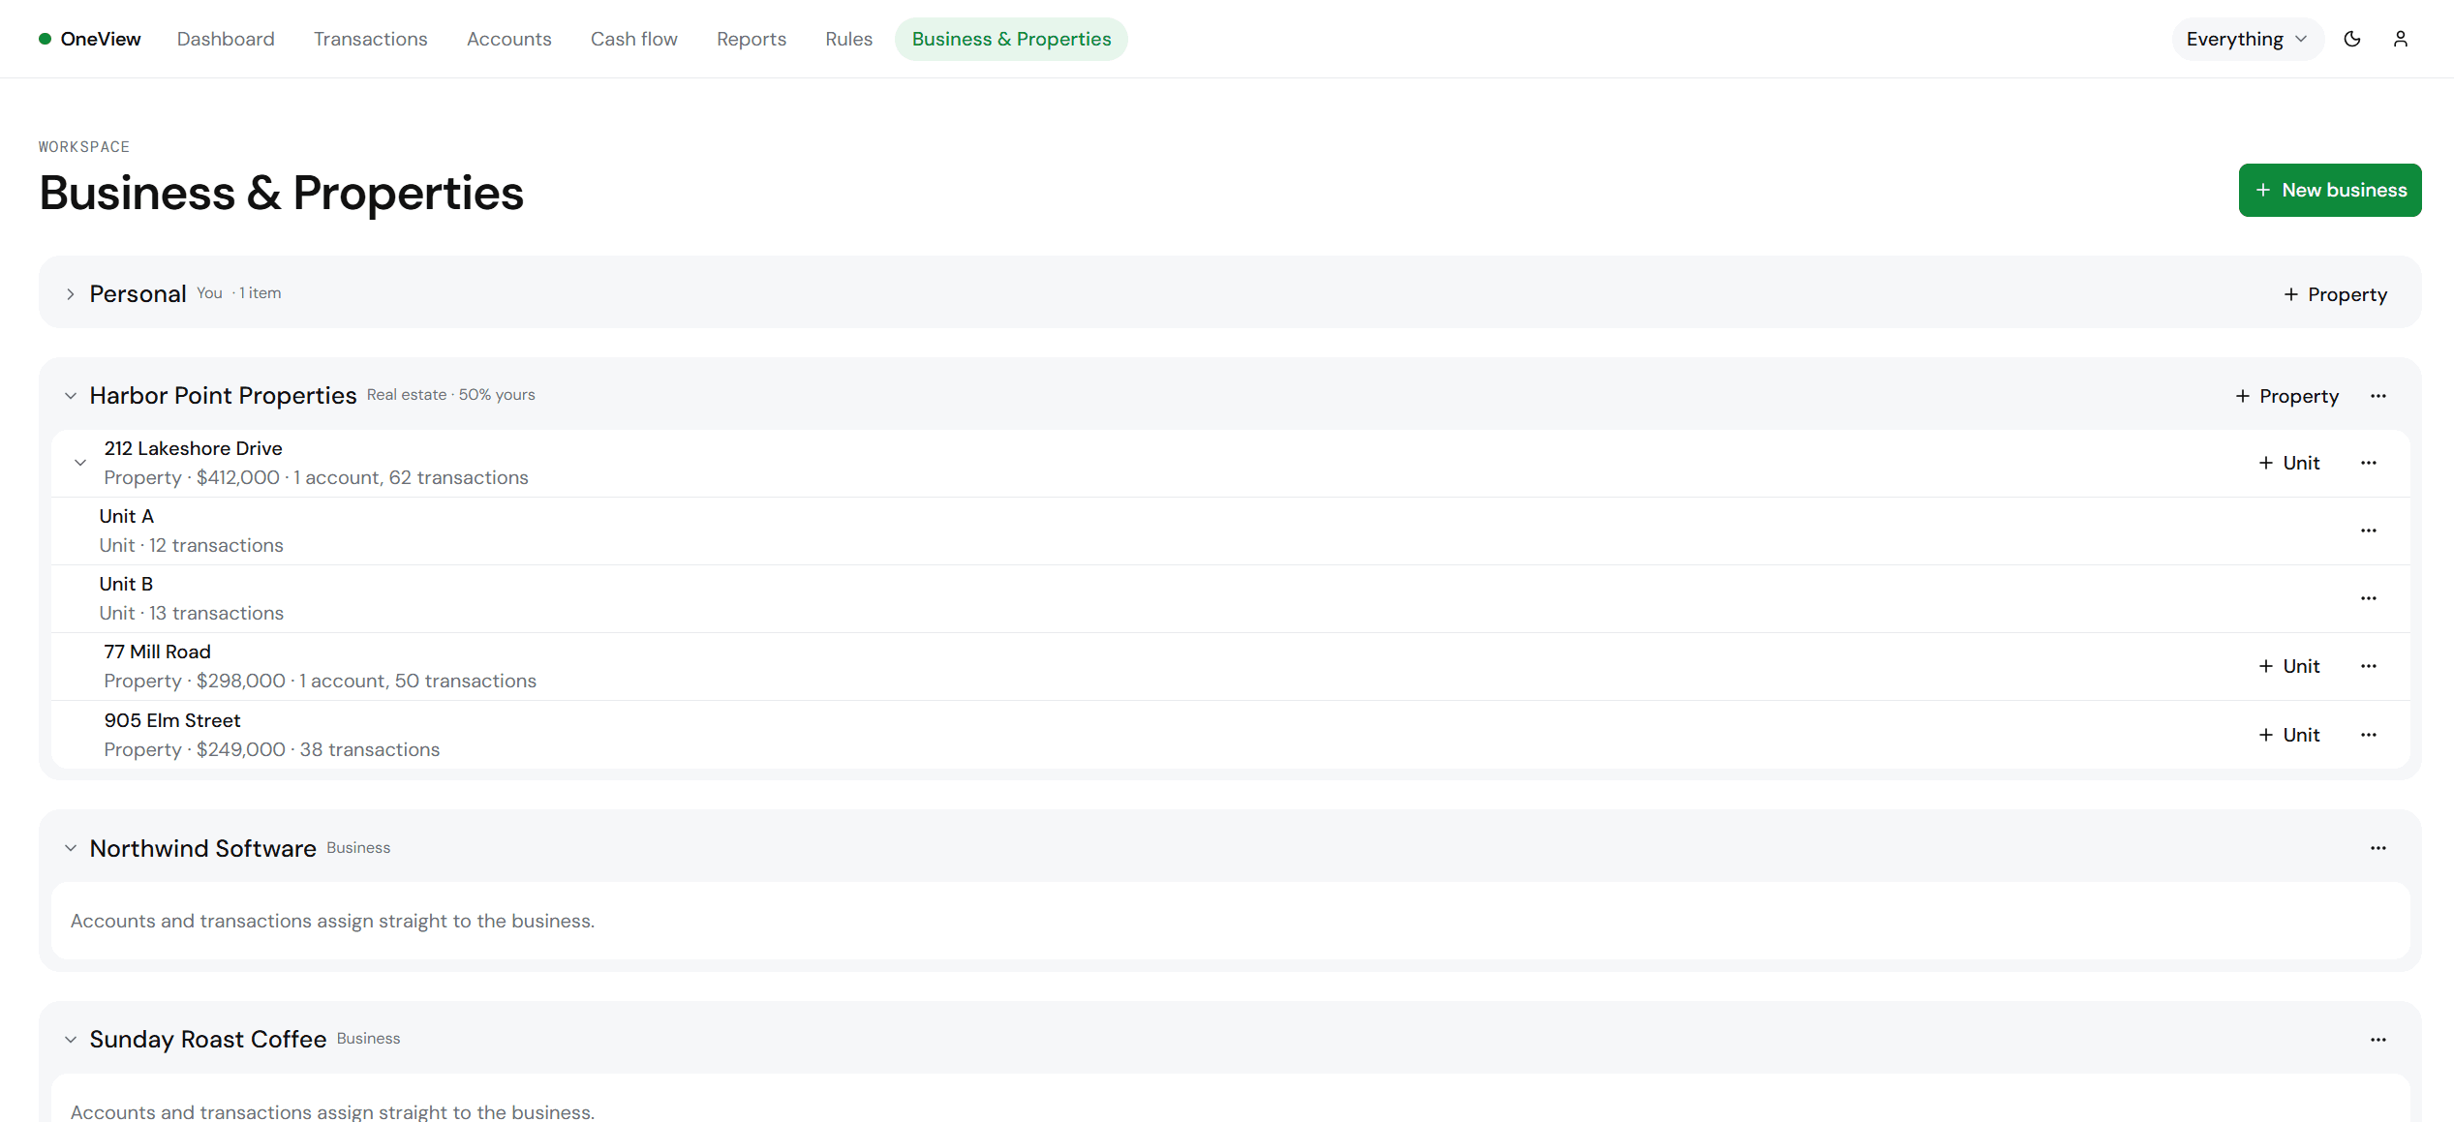Add a unit to 77 Mill Road
This screenshot has height=1122, width=2454.
coord(2288,666)
